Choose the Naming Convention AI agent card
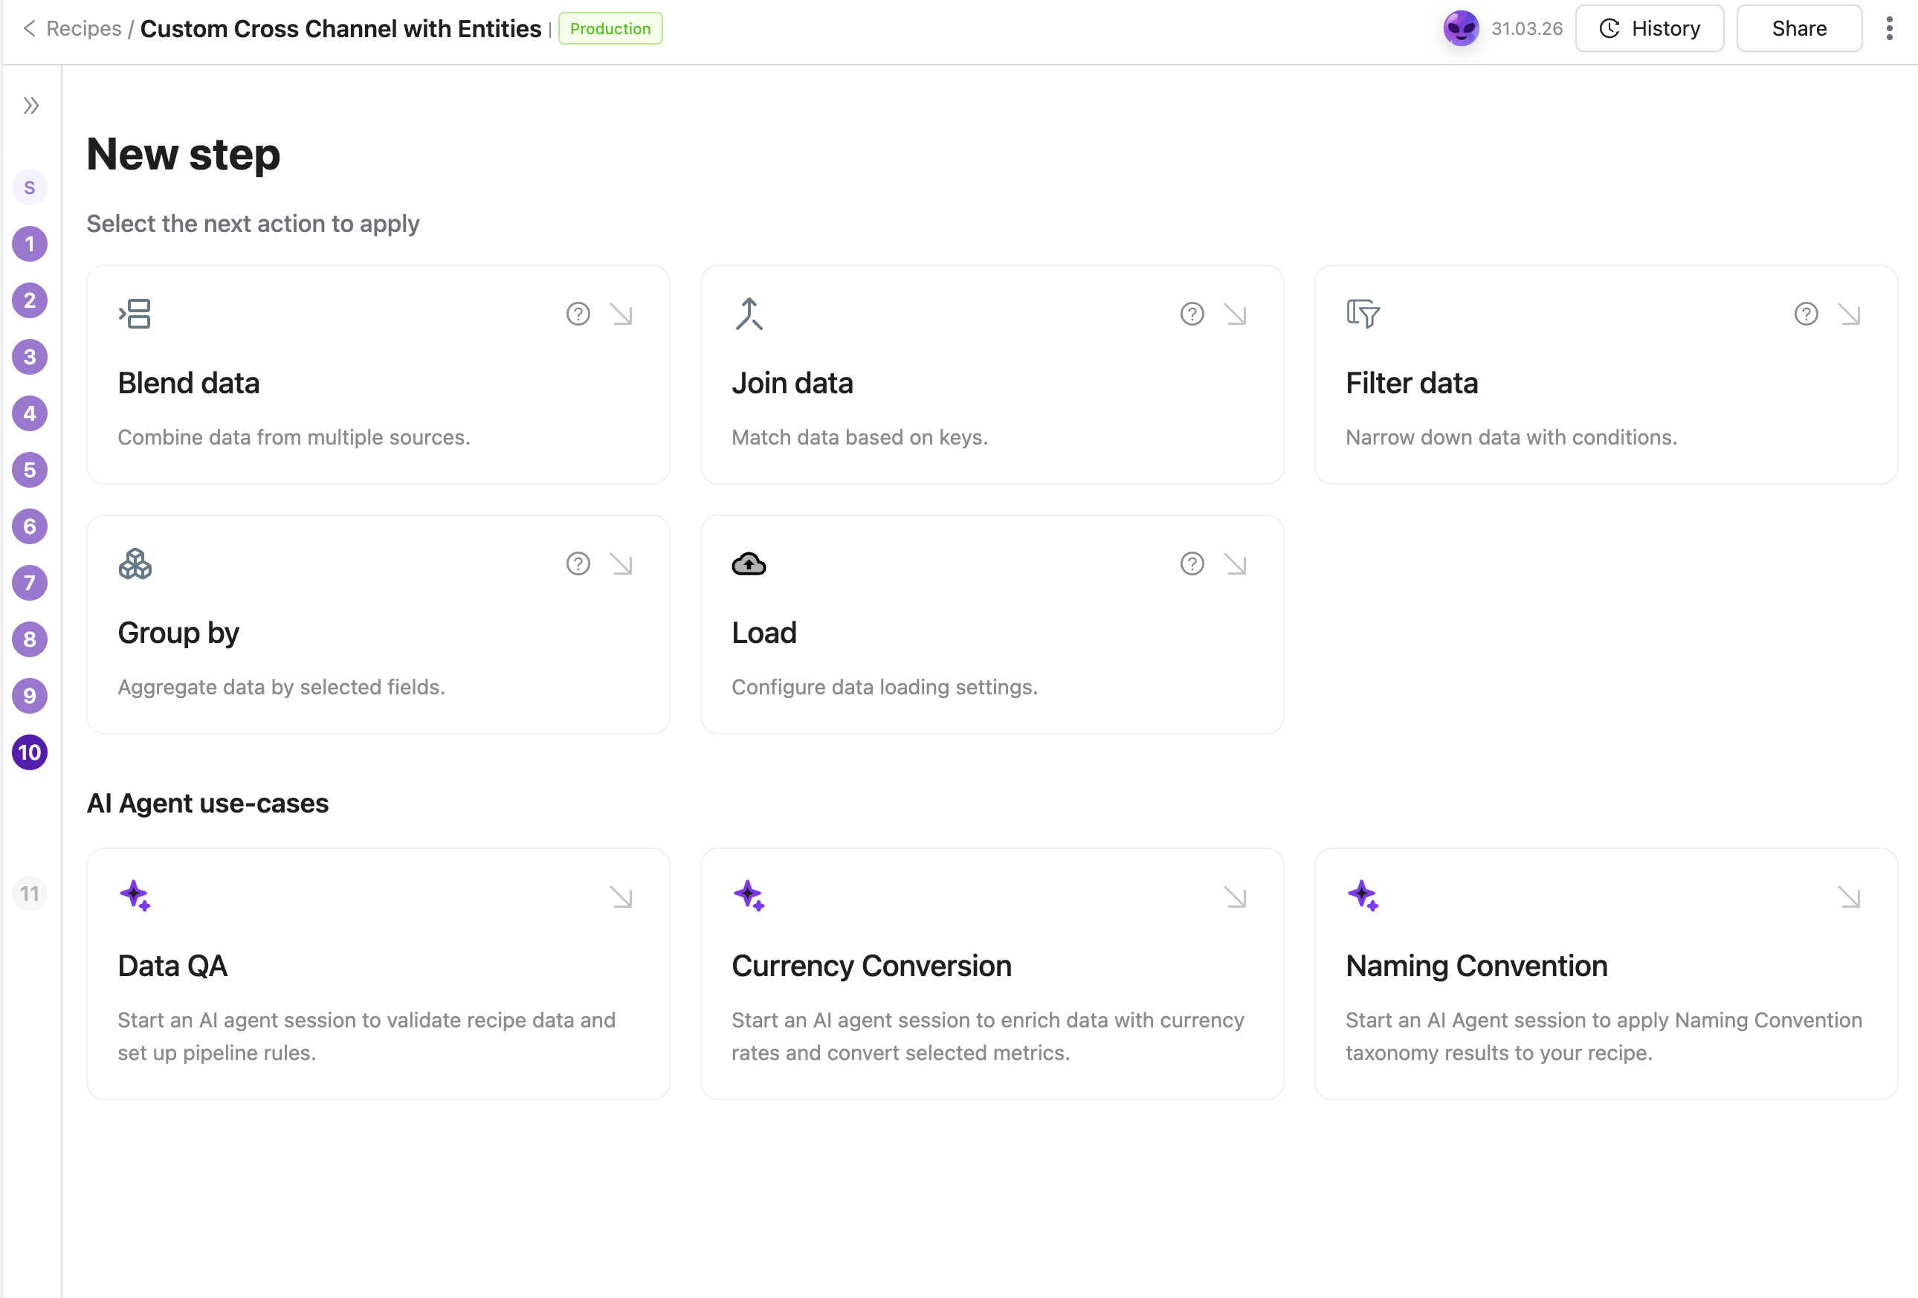 [x=1605, y=973]
